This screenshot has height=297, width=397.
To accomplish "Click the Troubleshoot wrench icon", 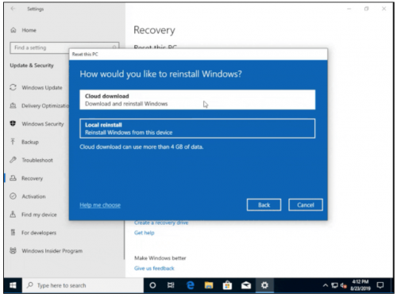I will coord(13,160).
